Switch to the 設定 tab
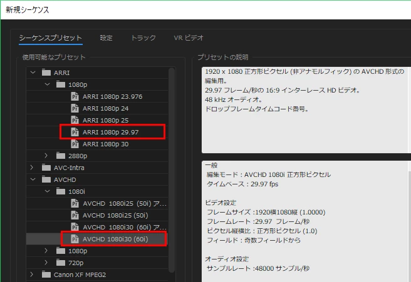This screenshot has height=282, width=411. (106, 38)
